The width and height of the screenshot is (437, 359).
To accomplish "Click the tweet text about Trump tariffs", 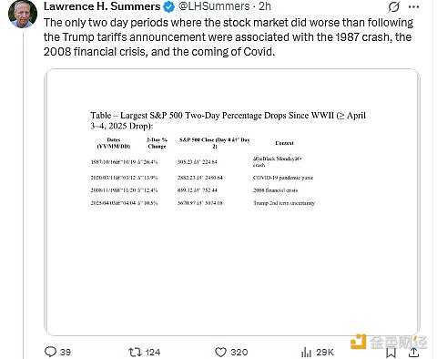I will click(229, 37).
